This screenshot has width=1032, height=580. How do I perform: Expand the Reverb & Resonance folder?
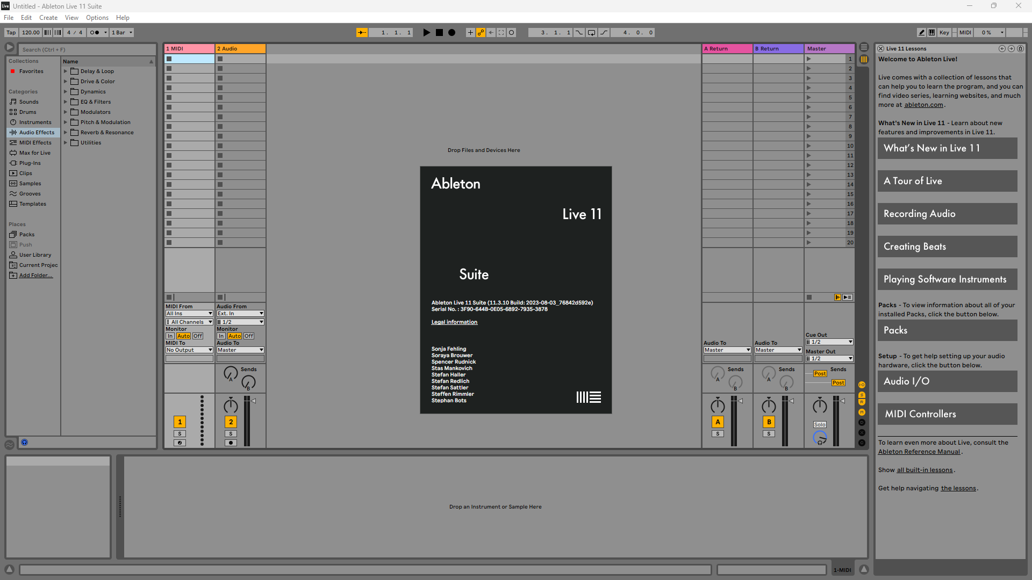pos(66,132)
